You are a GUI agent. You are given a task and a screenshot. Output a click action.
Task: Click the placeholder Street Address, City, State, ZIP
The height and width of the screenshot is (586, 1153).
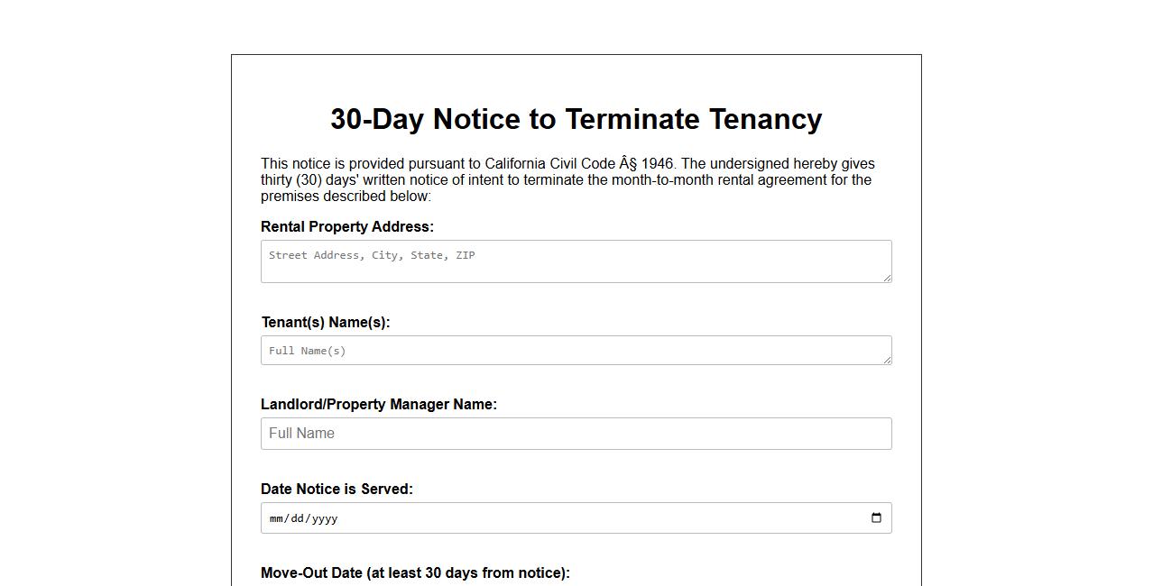click(x=371, y=255)
